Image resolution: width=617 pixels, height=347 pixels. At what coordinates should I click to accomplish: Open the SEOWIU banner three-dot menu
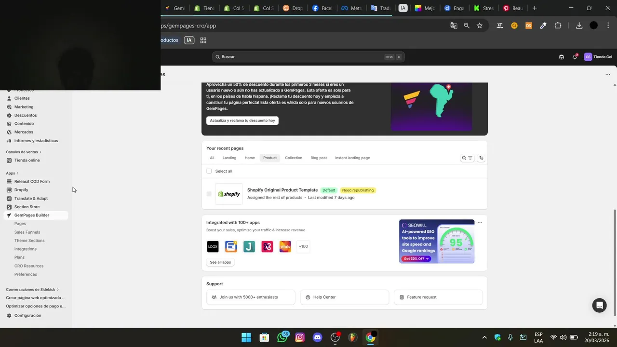pyautogui.click(x=480, y=223)
